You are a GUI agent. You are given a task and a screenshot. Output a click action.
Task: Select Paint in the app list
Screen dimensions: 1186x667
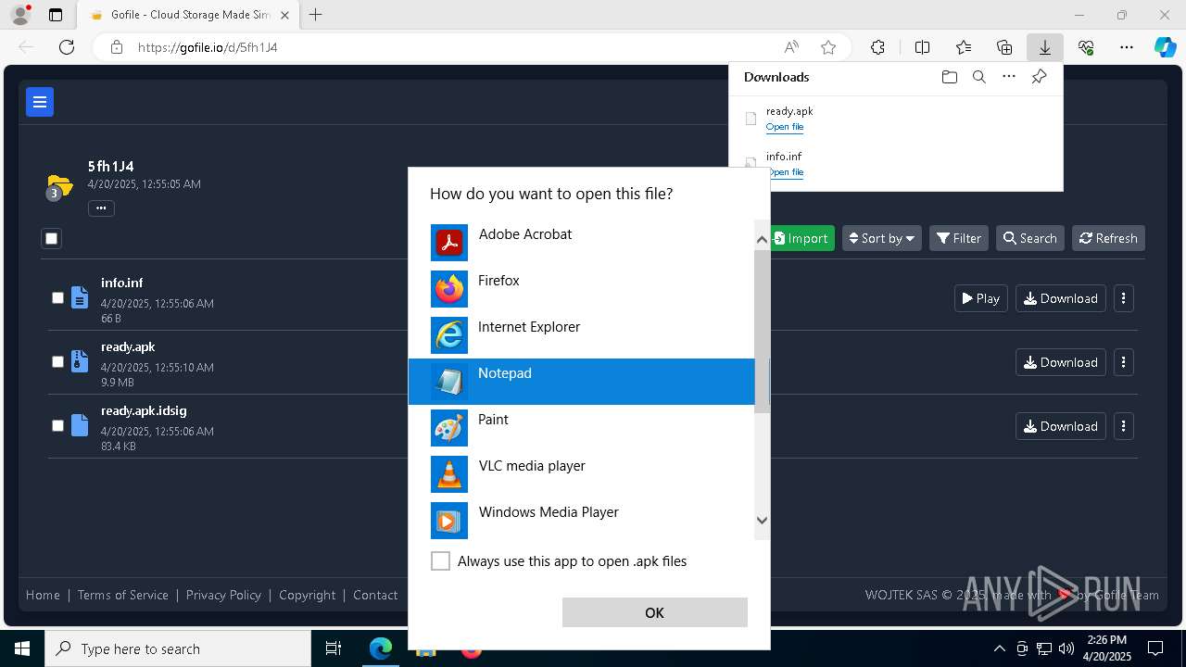click(x=582, y=428)
